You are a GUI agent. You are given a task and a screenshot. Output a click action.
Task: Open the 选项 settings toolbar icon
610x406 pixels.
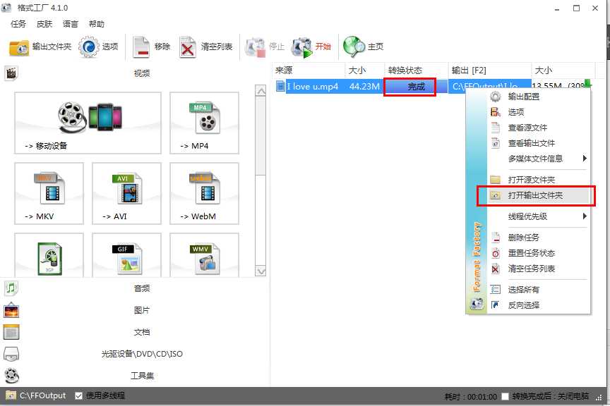click(89, 47)
